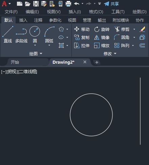
Task: Click the Save As icon
Action: pos(44,4)
